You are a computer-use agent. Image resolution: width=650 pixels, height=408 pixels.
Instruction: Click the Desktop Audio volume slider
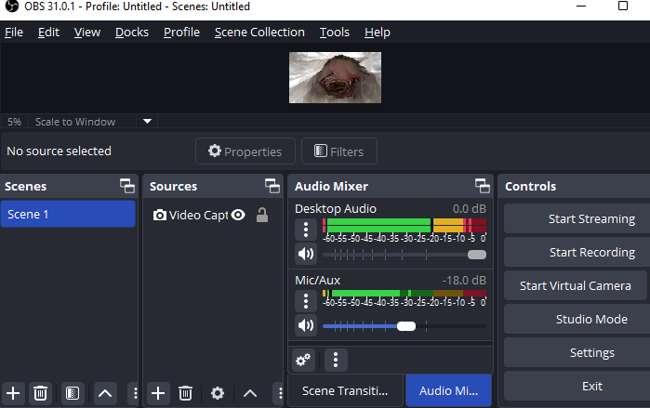(405, 255)
